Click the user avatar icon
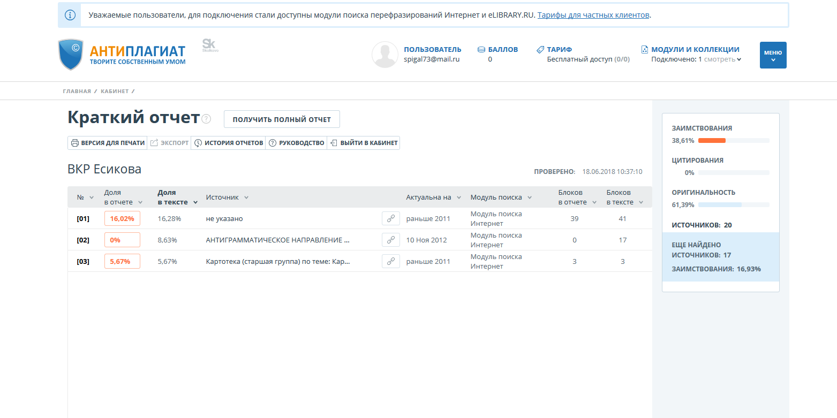The width and height of the screenshot is (837, 418). (384, 55)
